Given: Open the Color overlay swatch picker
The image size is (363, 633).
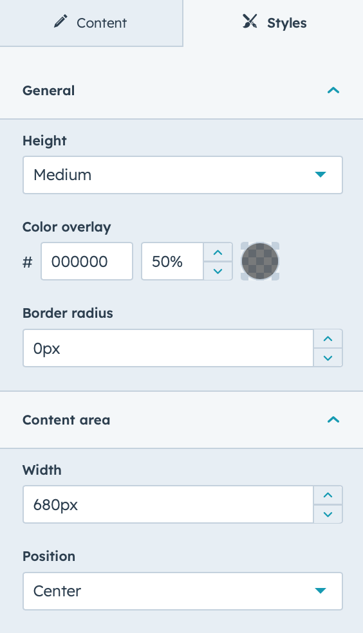Looking at the screenshot, I should click(x=260, y=261).
